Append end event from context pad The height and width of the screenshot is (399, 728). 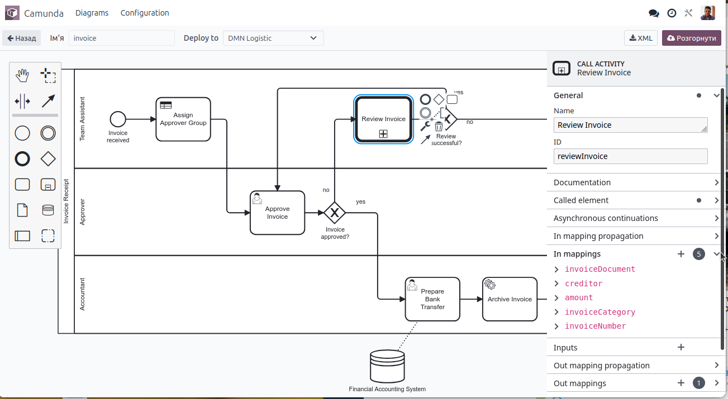[x=425, y=99]
